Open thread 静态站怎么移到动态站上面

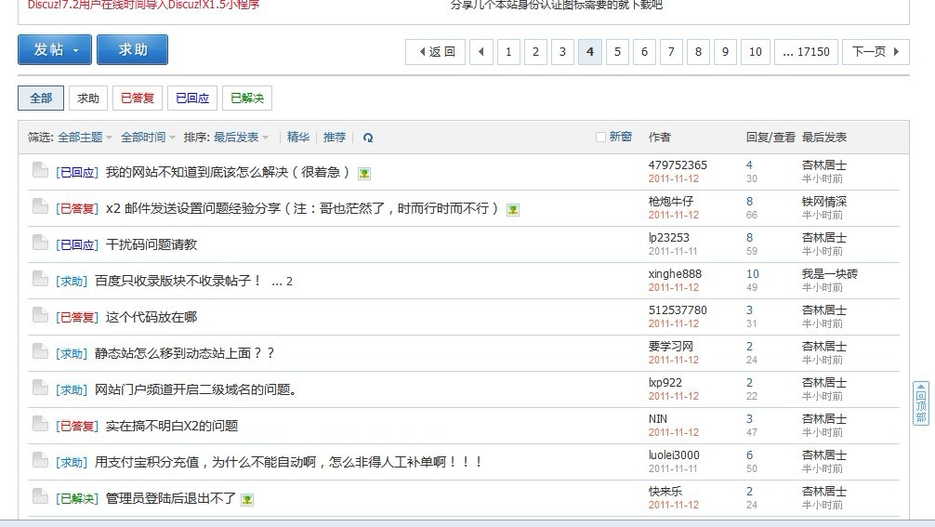point(184,353)
